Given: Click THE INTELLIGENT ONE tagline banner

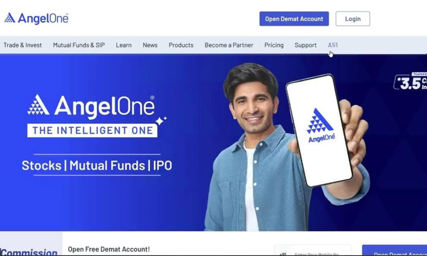Looking at the screenshot, I should [92, 130].
